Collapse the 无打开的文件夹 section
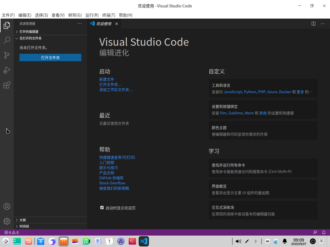Image resolution: width=330 pixels, height=247 pixels. coord(50,38)
